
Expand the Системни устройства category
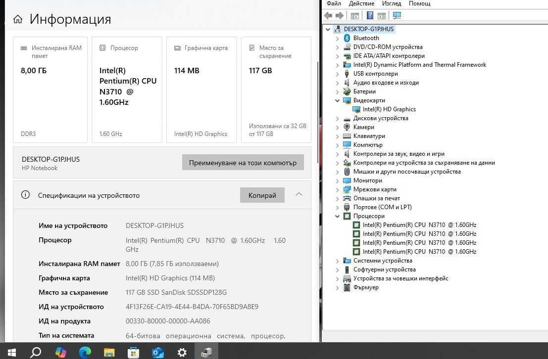pos(337,261)
